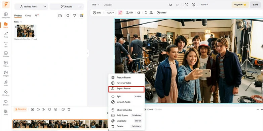Click the 5.0s duration control

pyautogui.click(x=97, y=12)
